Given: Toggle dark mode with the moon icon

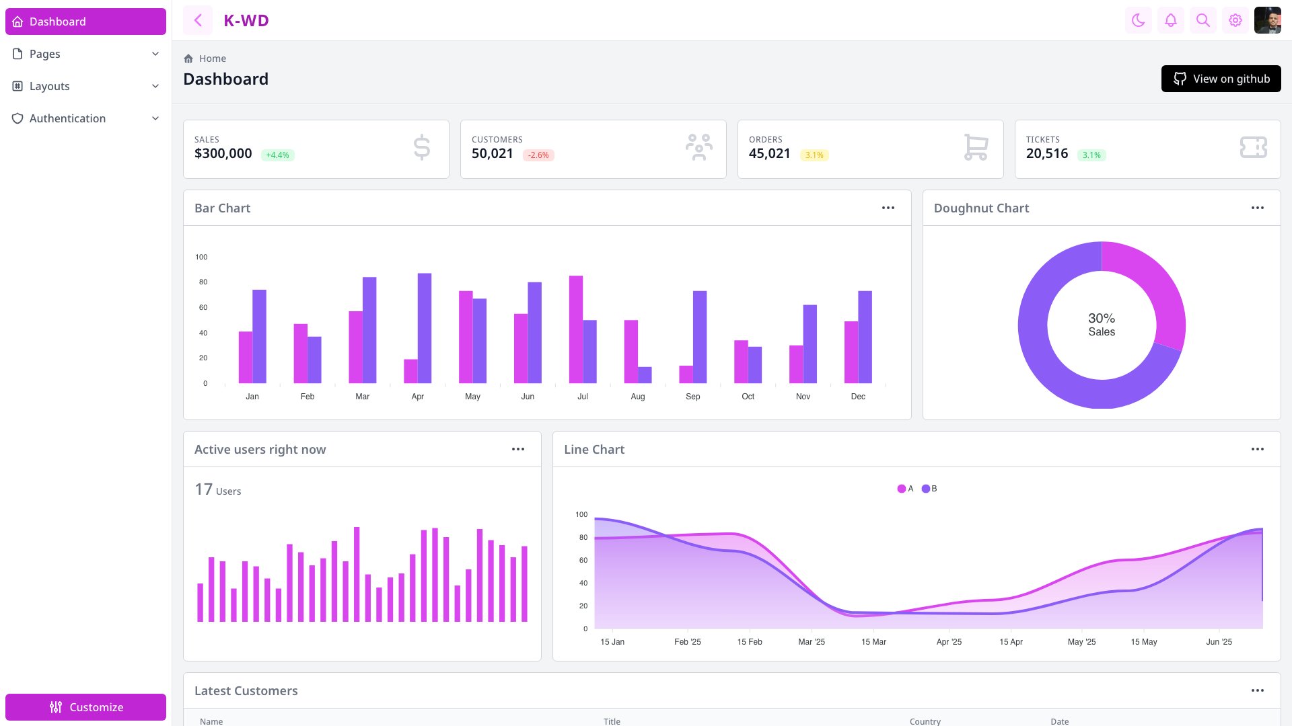Looking at the screenshot, I should 1138,20.
